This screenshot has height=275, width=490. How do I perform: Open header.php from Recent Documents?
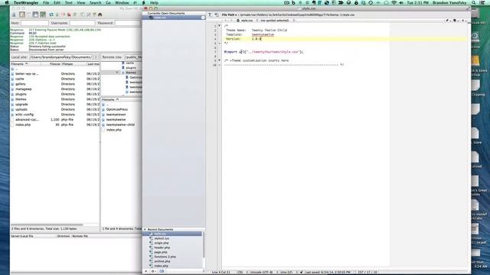pos(162,247)
